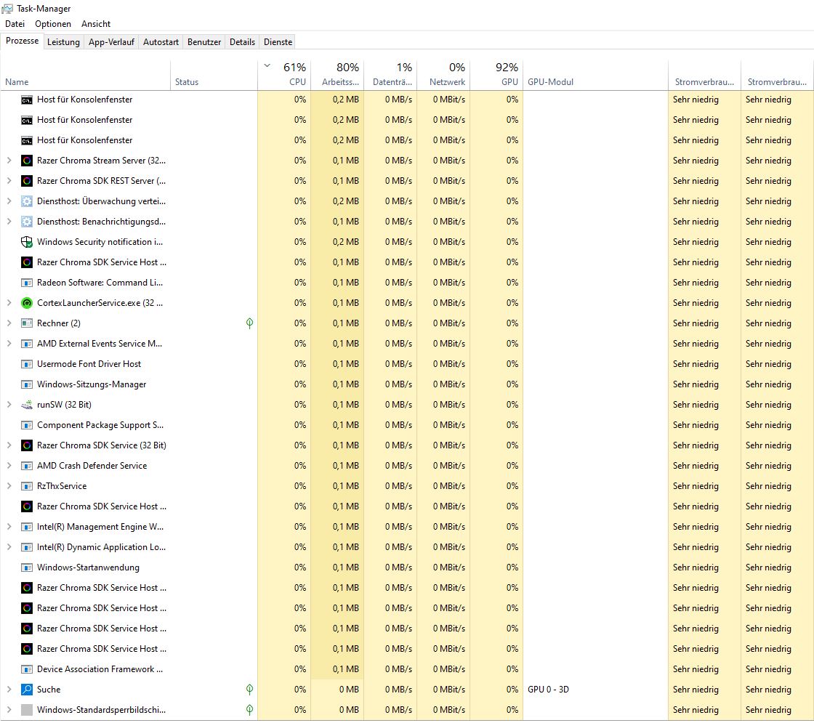This screenshot has width=814, height=723.
Task: Click the Windows-Sitzungs-Manager icon
Action: point(27,384)
